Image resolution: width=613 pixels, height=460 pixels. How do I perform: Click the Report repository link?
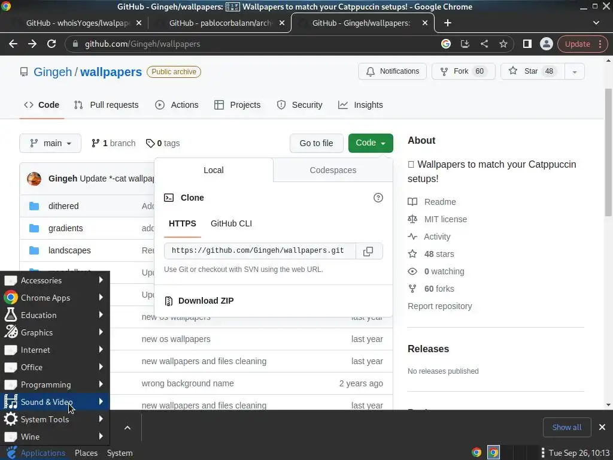point(440,306)
